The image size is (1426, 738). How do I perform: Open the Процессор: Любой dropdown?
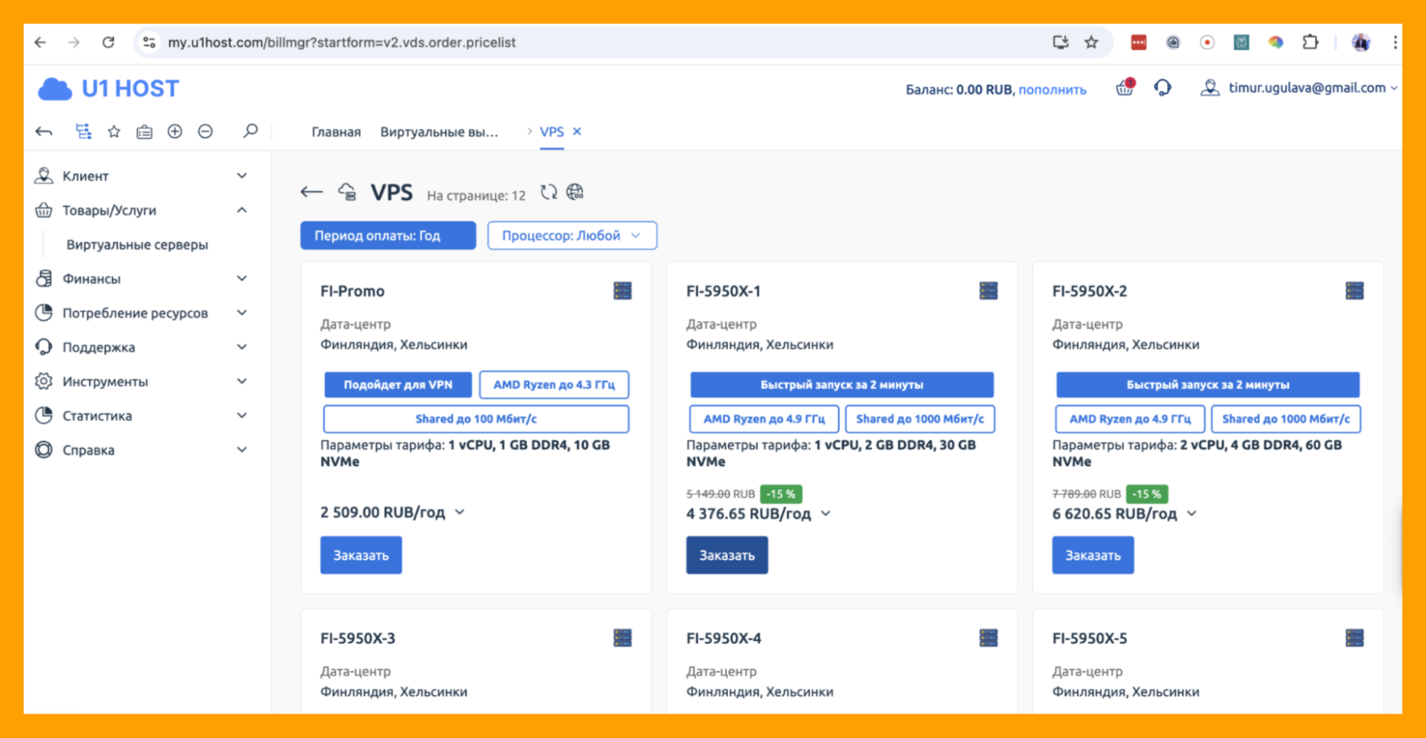571,236
